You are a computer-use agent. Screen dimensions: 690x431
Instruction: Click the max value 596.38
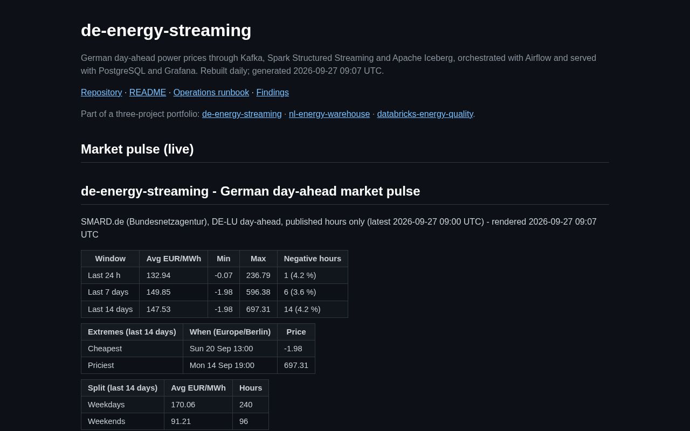(258, 292)
